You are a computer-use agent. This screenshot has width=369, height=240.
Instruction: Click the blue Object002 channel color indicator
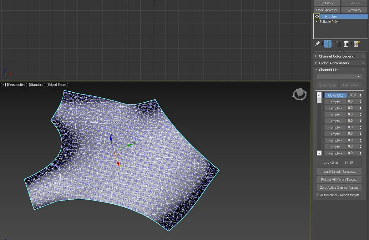323,95
